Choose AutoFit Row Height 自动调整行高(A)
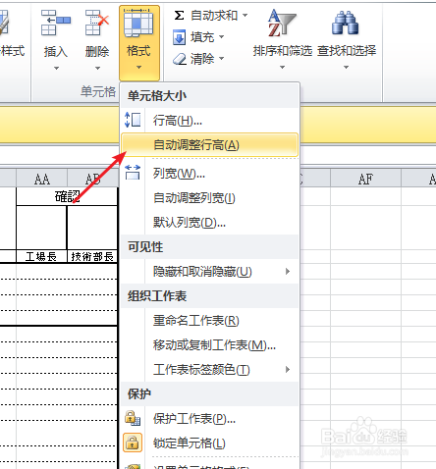This screenshot has width=436, height=469. click(x=209, y=145)
